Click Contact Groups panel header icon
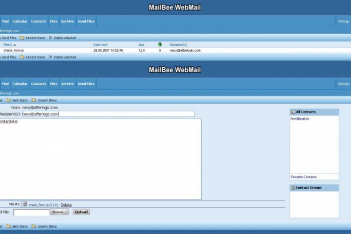Screen dimensions: 351x234 click(x=293, y=188)
